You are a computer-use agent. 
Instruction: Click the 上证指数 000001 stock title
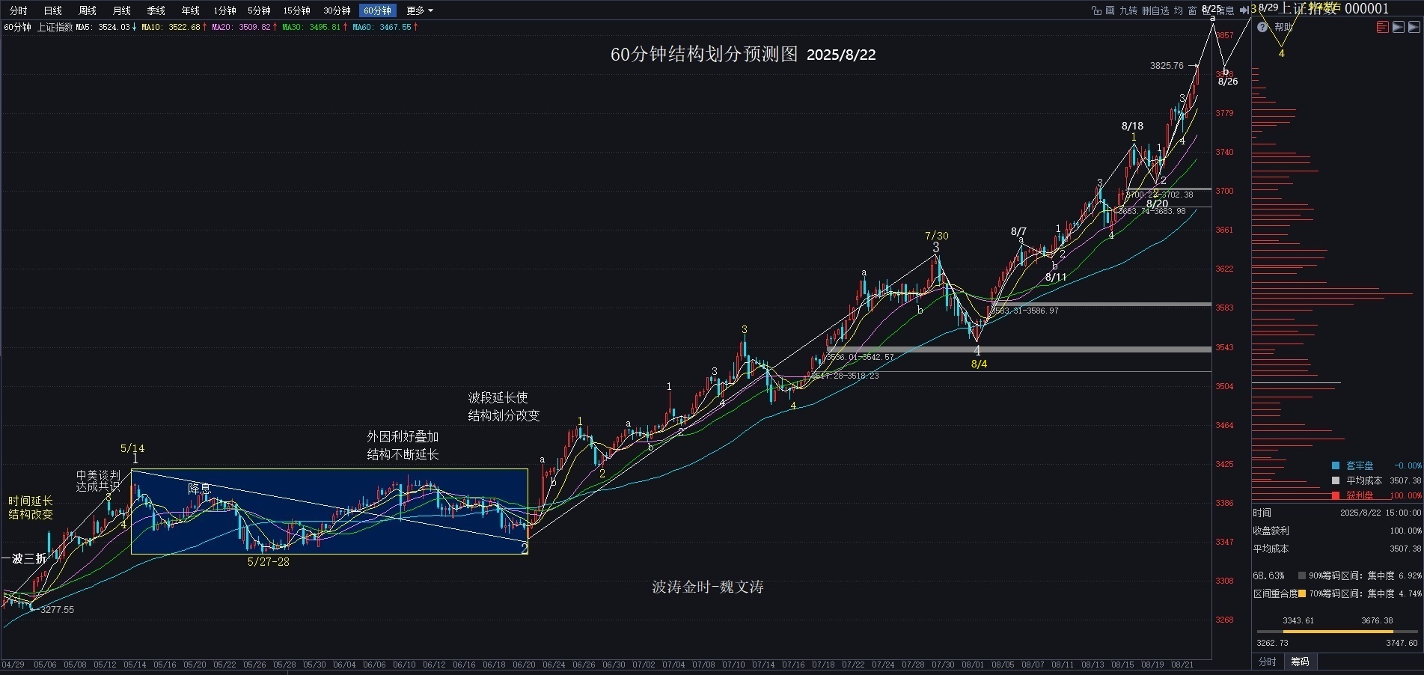coord(1334,8)
